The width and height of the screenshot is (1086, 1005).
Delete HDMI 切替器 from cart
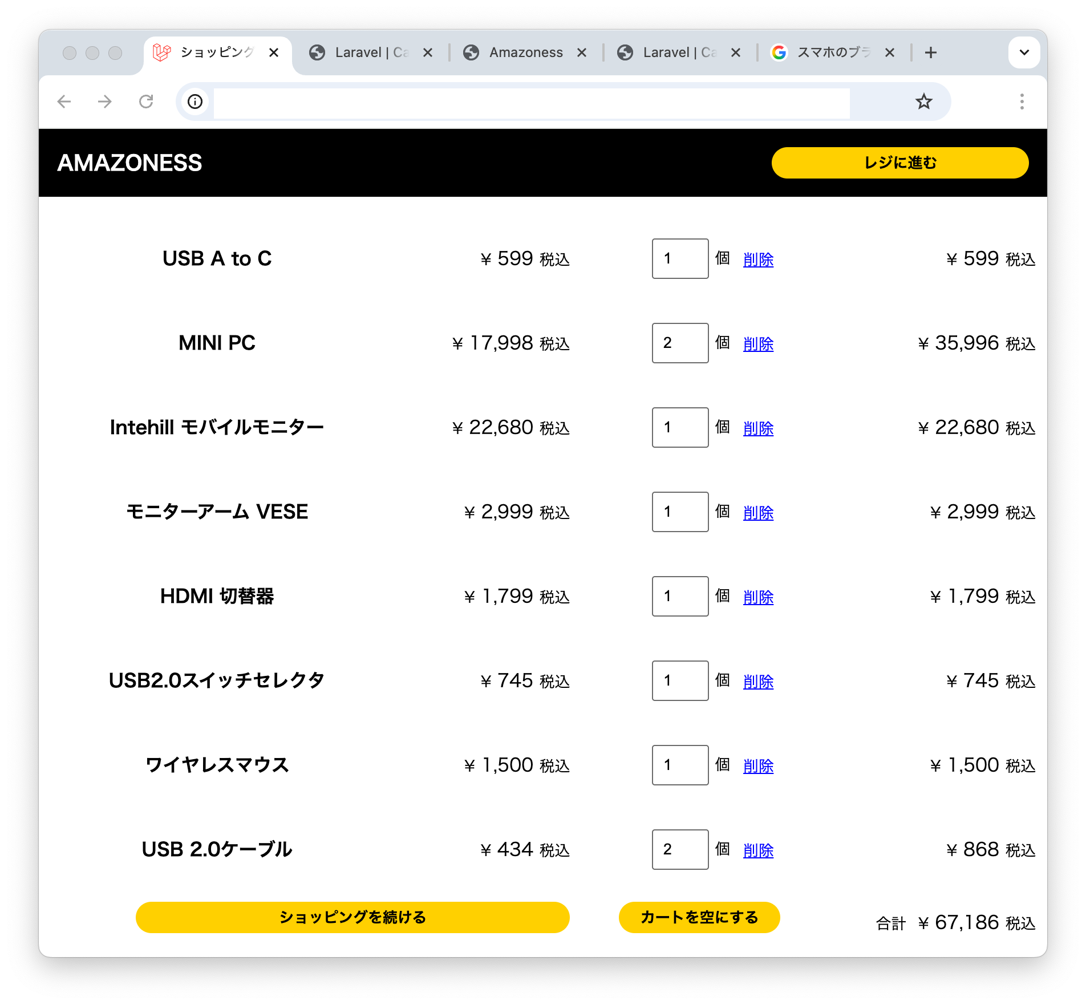pyautogui.click(x=759, y=597)
